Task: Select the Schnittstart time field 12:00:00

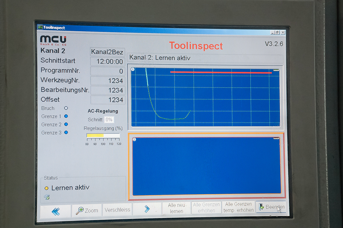Action: point(108,61)
